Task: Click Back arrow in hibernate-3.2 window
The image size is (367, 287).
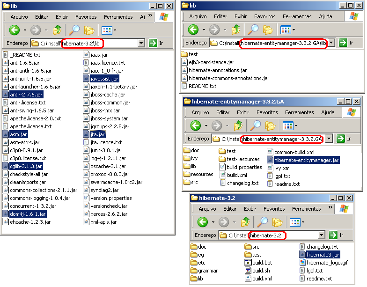Action: [202, 222]
